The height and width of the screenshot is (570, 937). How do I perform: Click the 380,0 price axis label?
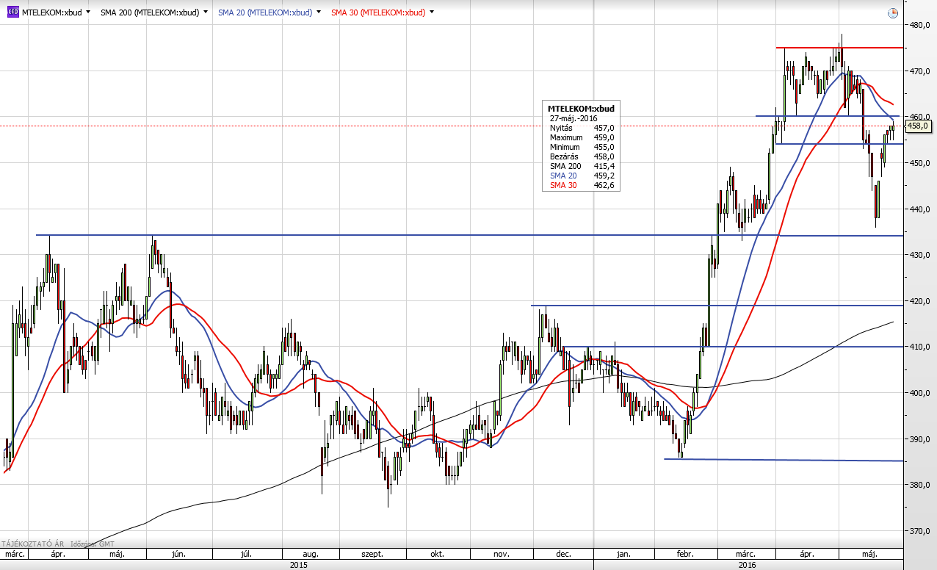[x=920, y=485]
